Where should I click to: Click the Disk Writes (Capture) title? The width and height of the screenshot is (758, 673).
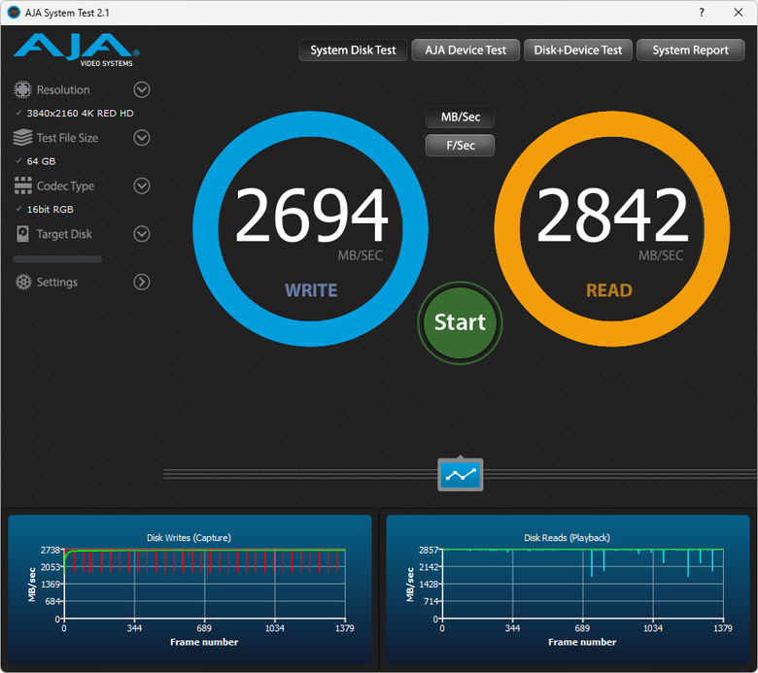[189, 538]
